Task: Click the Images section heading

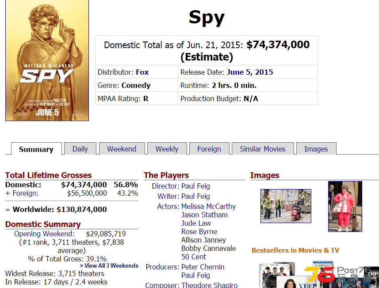Action: (x=264, y=175)
